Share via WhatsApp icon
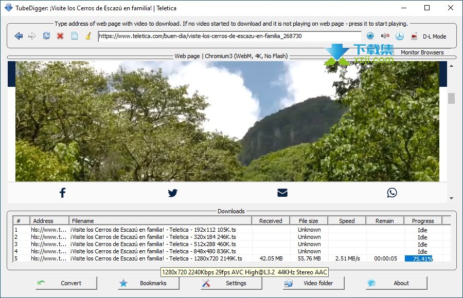This screenshot has height=298, width=463. (x=392, y=193)
